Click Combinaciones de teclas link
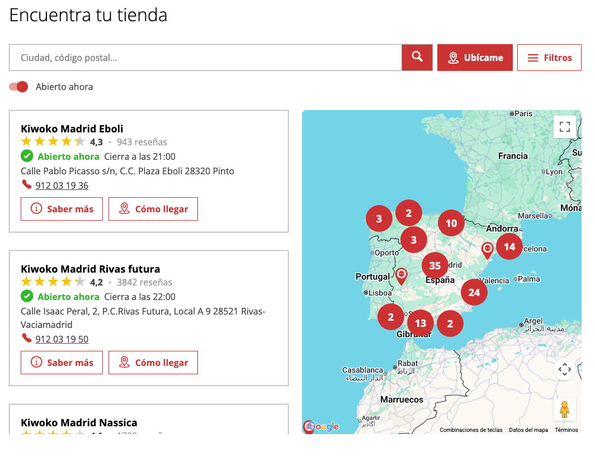The width and height of the screenshot is (595, 457). [x=473, y=430]
